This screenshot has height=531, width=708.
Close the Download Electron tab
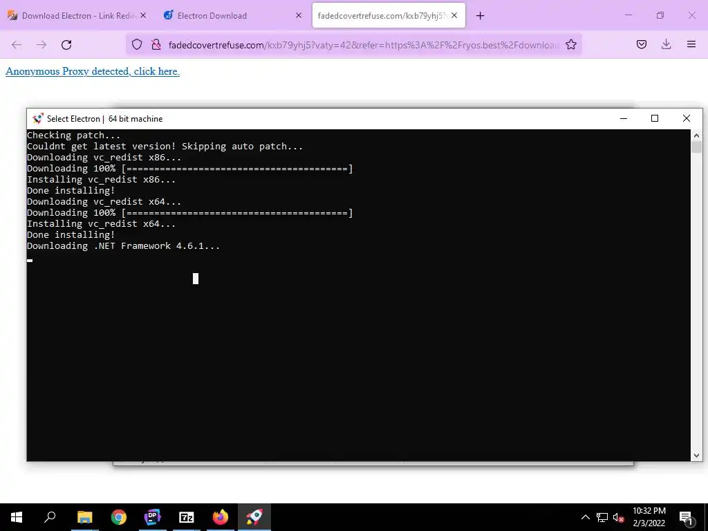coord(143,15)
